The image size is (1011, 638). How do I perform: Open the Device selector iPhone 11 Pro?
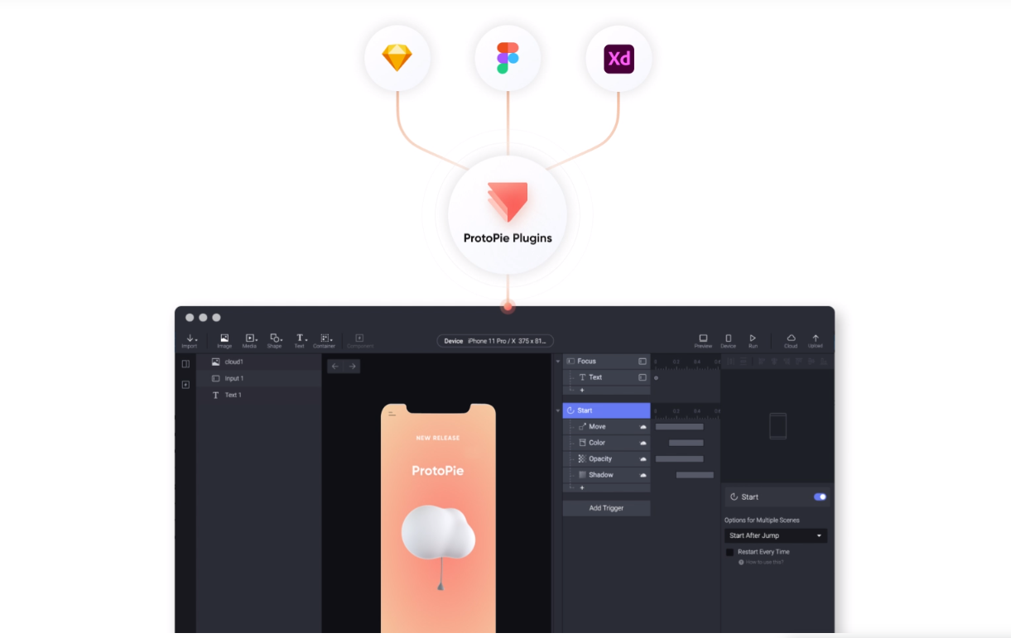pos(495,341)
